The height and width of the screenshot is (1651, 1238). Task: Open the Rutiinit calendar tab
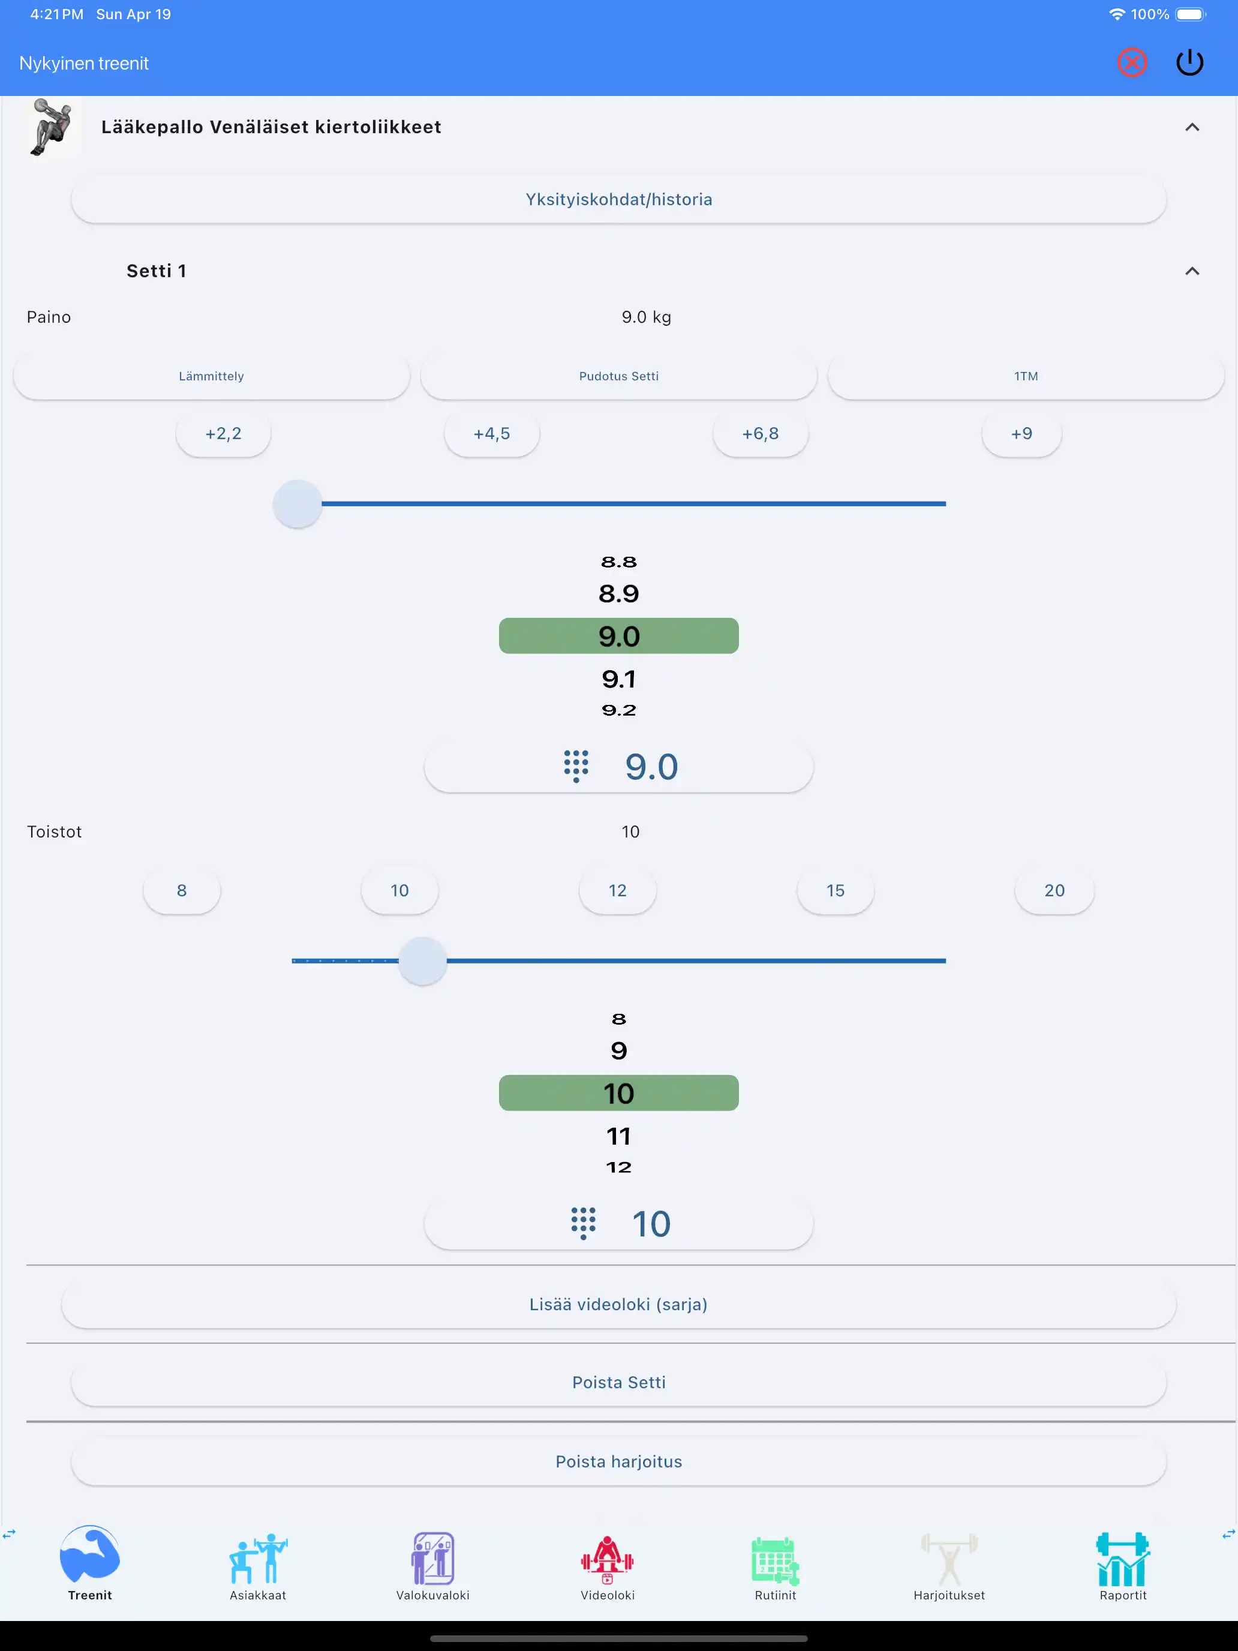tap(776, 1566)
